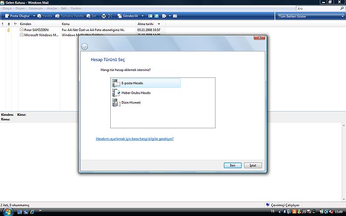Launch Internet Explorer from Quick Launch

pyautogui.click(x=32, y=212)
